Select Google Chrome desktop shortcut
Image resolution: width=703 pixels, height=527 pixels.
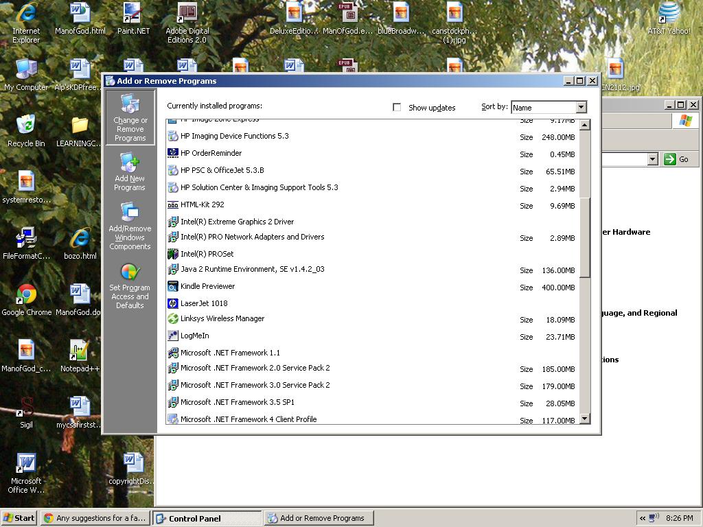tap(27, 300)
